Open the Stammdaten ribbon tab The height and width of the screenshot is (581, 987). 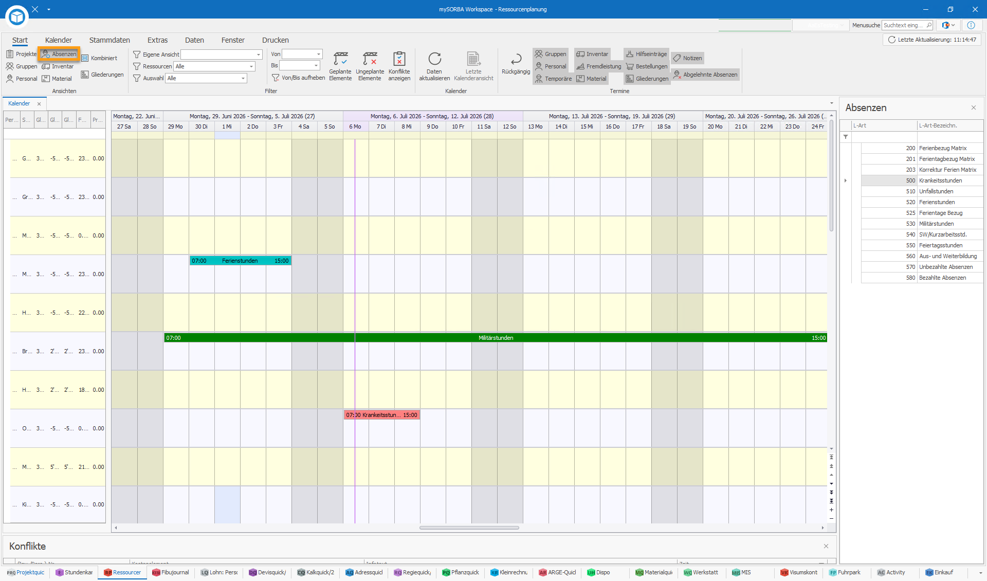[x=109, y=40]
